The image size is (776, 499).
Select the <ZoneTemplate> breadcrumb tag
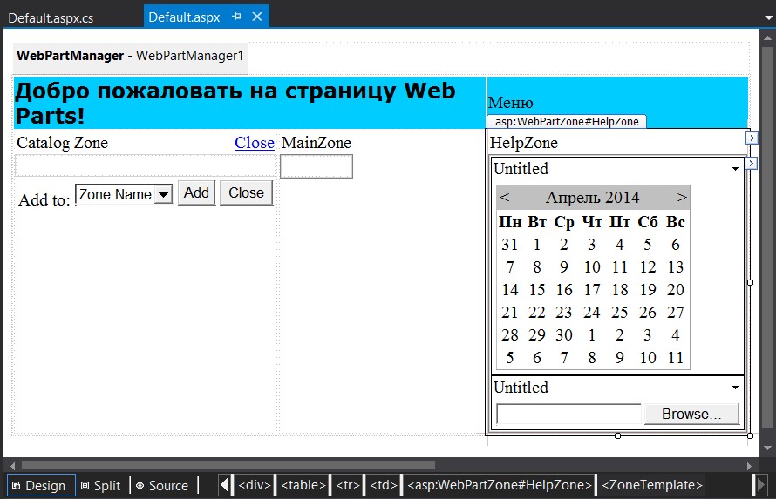(652, 485)
